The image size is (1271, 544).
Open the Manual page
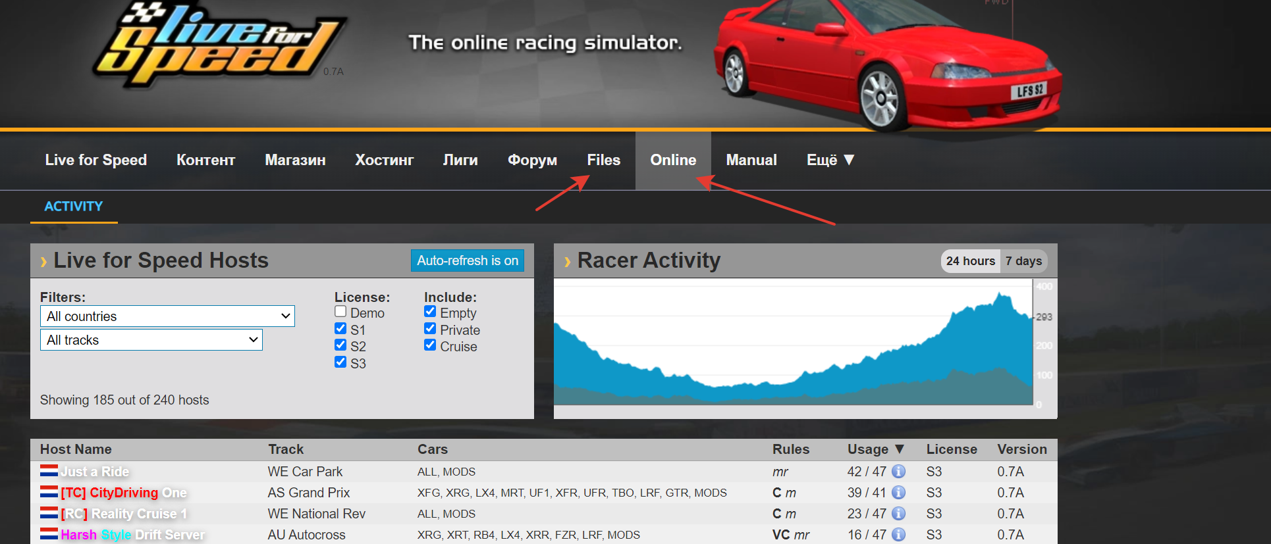click(751, 160)
